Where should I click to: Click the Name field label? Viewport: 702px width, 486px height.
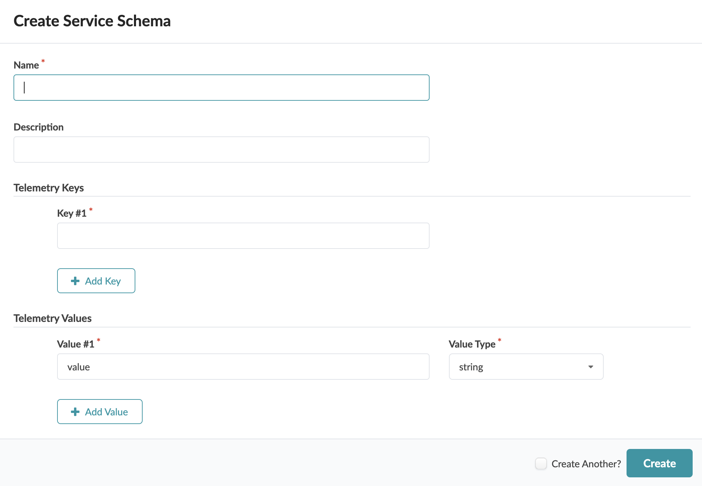[26, 65]
